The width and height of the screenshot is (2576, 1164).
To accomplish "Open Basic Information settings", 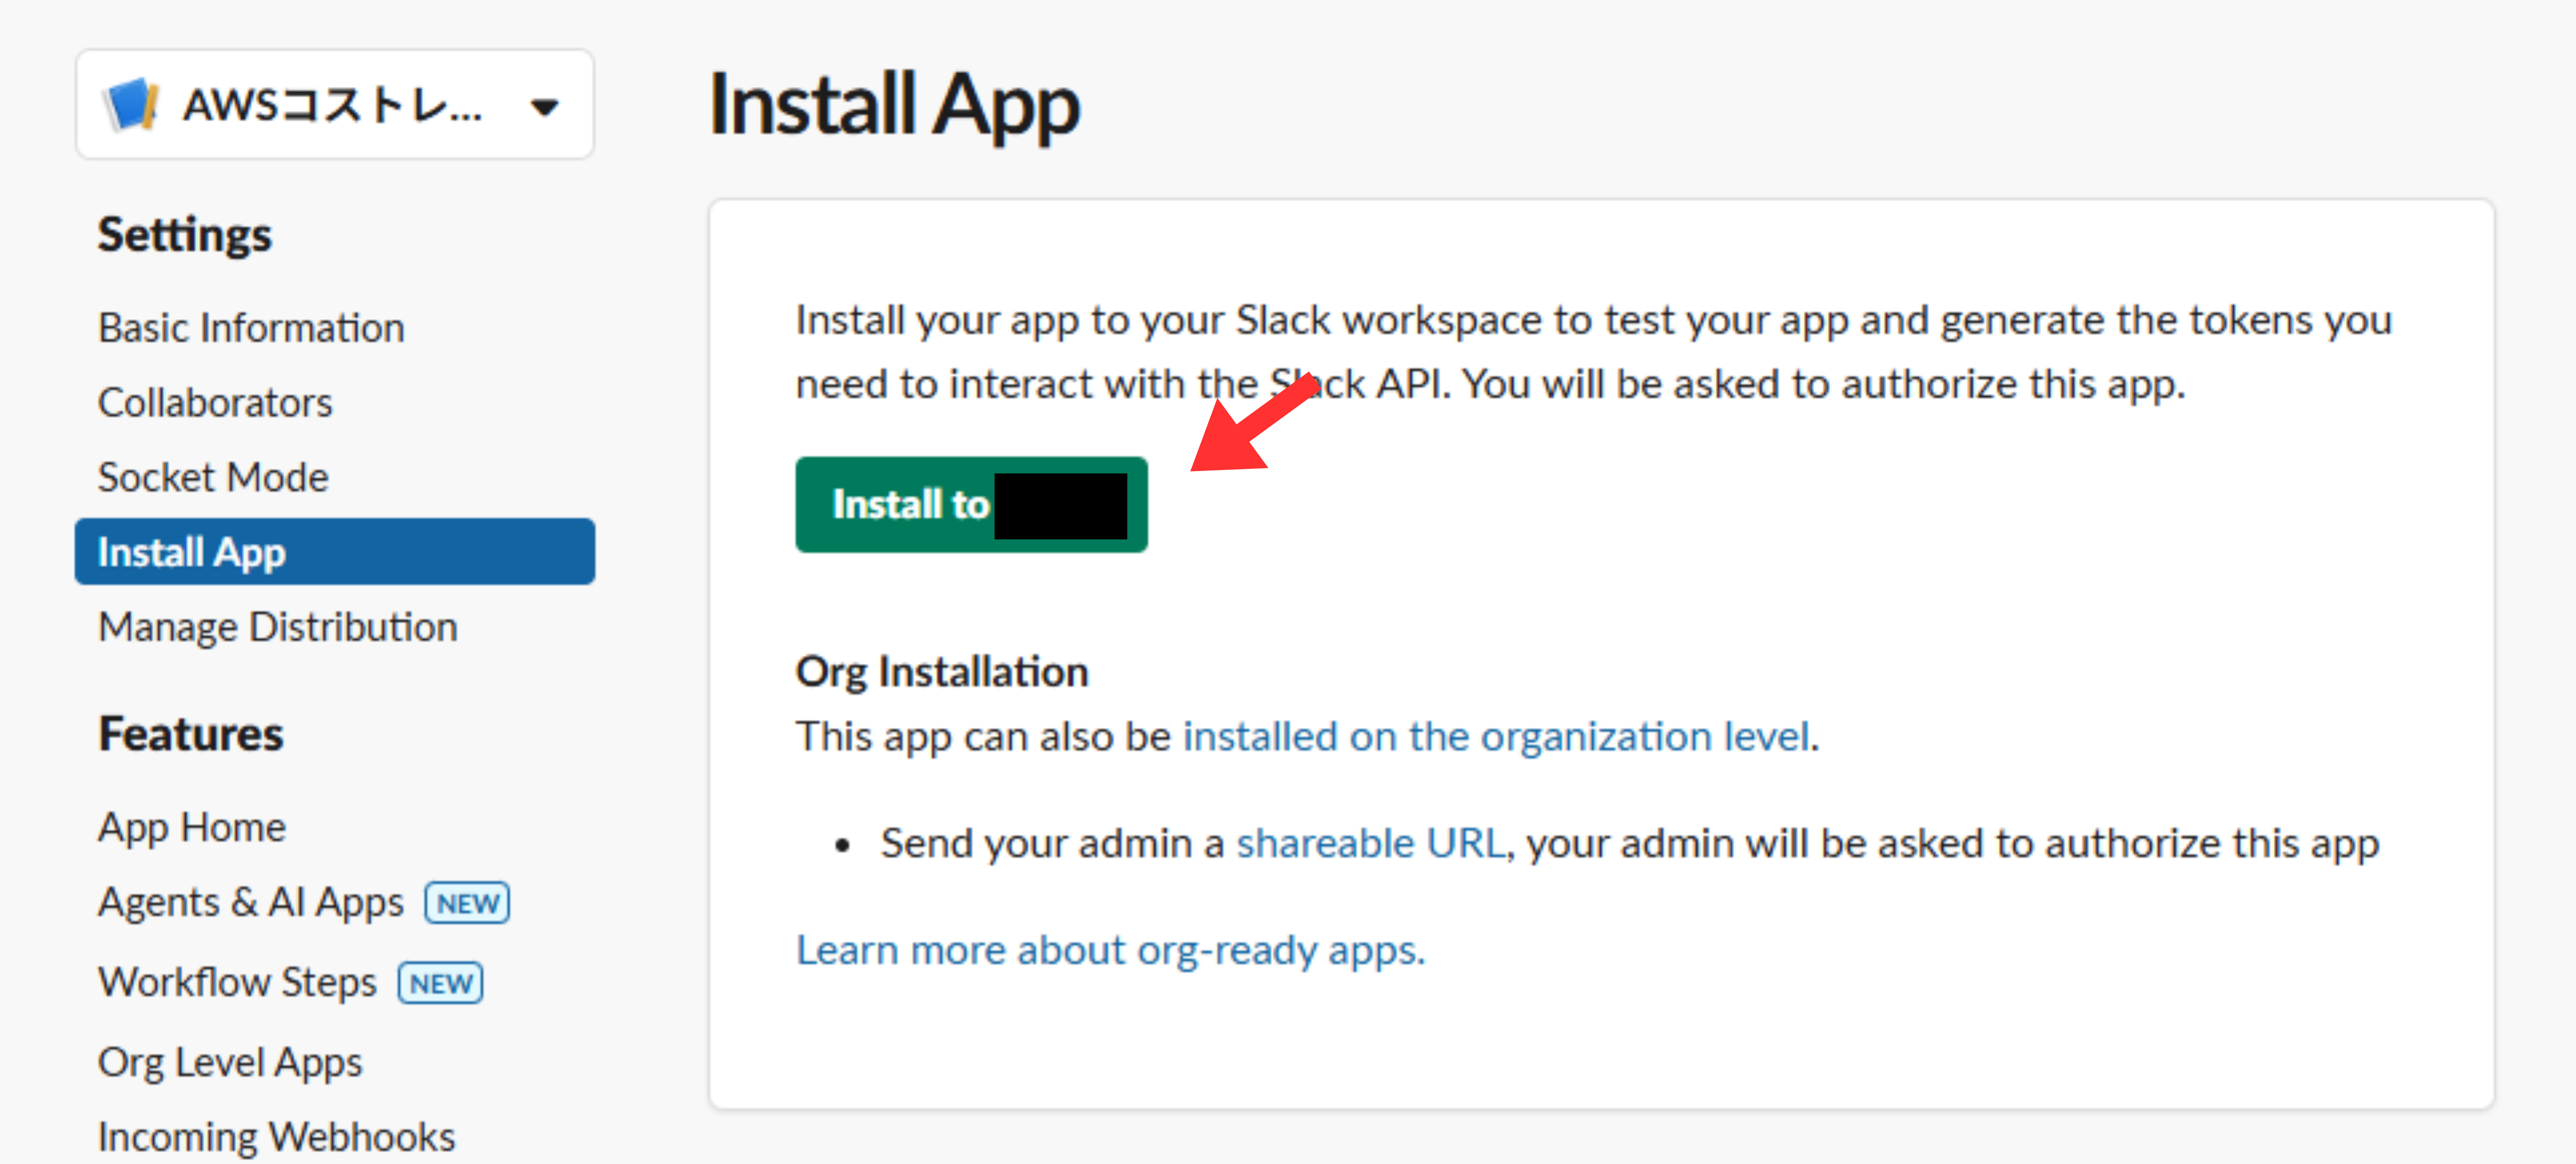I will point(251,328).
